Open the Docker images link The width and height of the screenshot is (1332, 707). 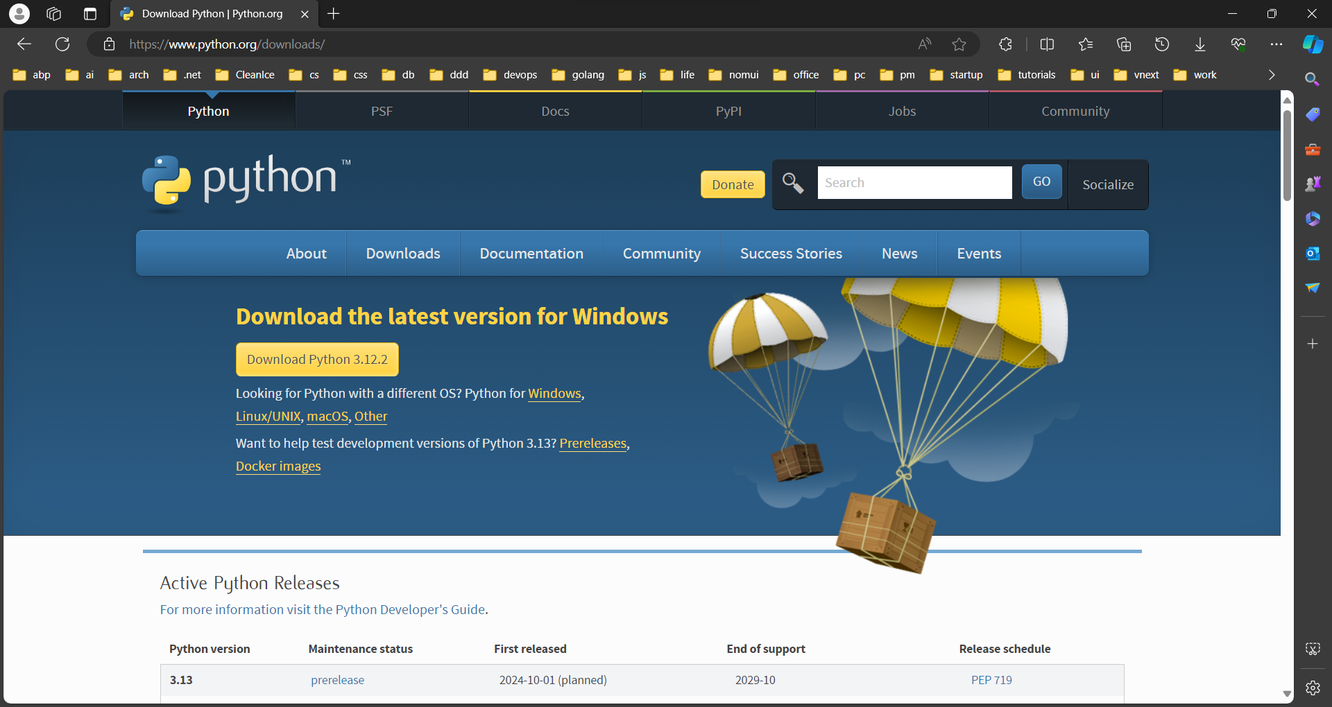pyautogui.click(x=278, y=466)
